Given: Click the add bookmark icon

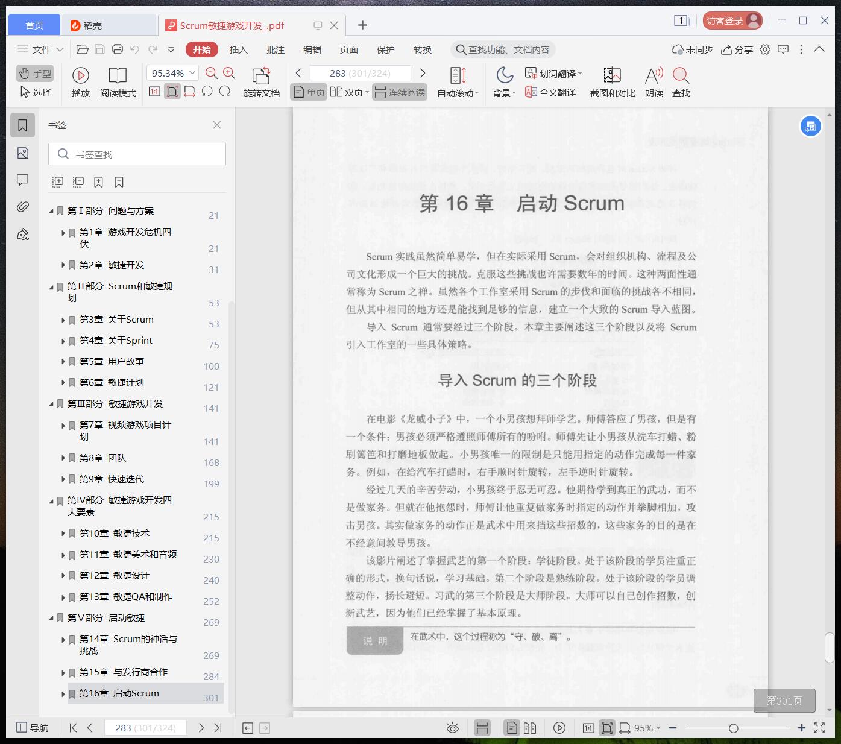Looking at the screenshot, I should 98,181.
